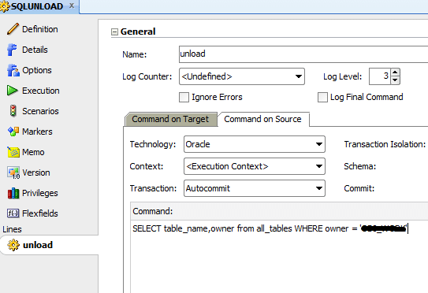The image size is (428, 293).
Task: Open the Options section
Action: coord(37,70)
